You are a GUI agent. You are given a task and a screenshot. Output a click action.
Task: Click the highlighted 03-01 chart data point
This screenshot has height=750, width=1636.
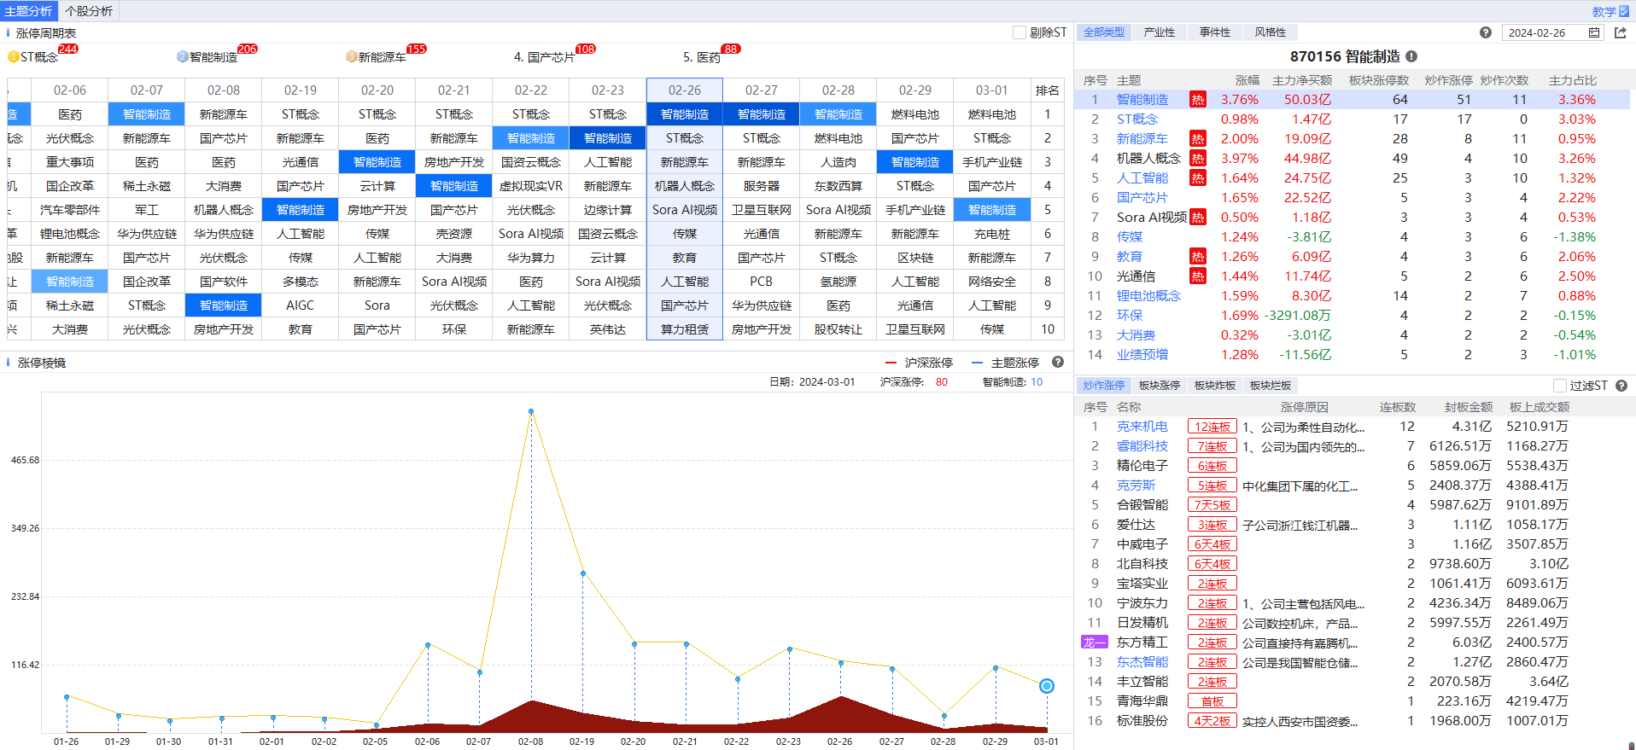[1047, 686]
